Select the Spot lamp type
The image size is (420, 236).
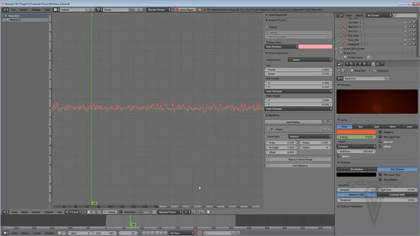point(377,127)
